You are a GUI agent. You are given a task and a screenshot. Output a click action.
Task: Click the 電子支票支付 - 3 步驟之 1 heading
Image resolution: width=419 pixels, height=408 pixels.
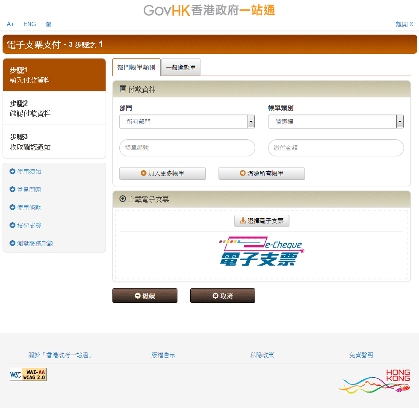point(55,44)
